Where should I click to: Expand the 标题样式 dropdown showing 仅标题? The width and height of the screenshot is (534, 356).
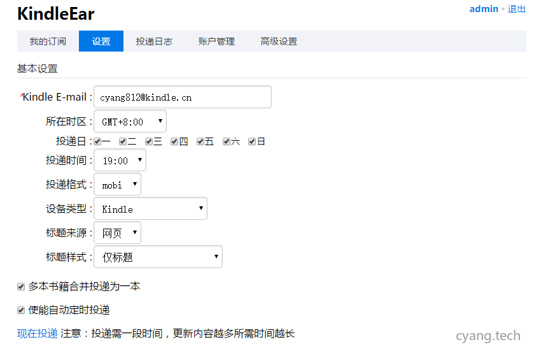click(x=158, y=257)
